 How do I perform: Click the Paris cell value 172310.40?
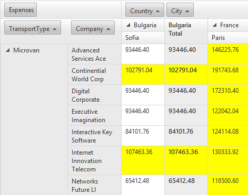pos(228,95)
